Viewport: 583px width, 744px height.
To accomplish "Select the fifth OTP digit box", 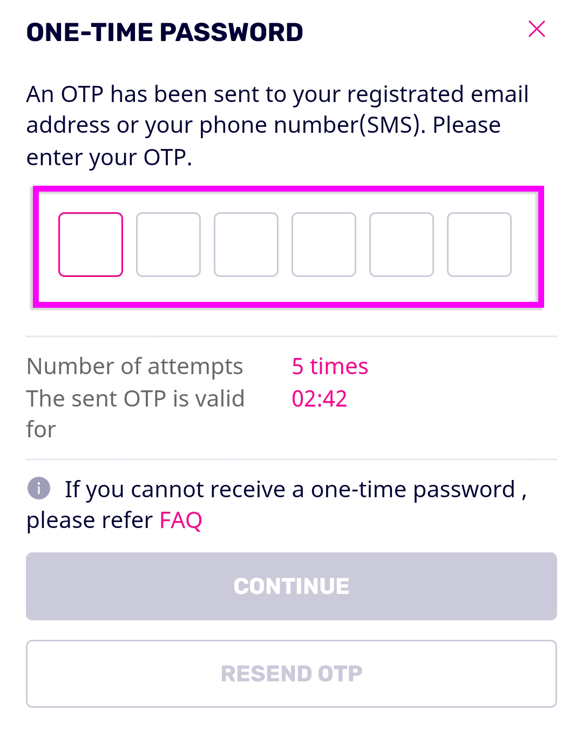I will pos(402,245).
